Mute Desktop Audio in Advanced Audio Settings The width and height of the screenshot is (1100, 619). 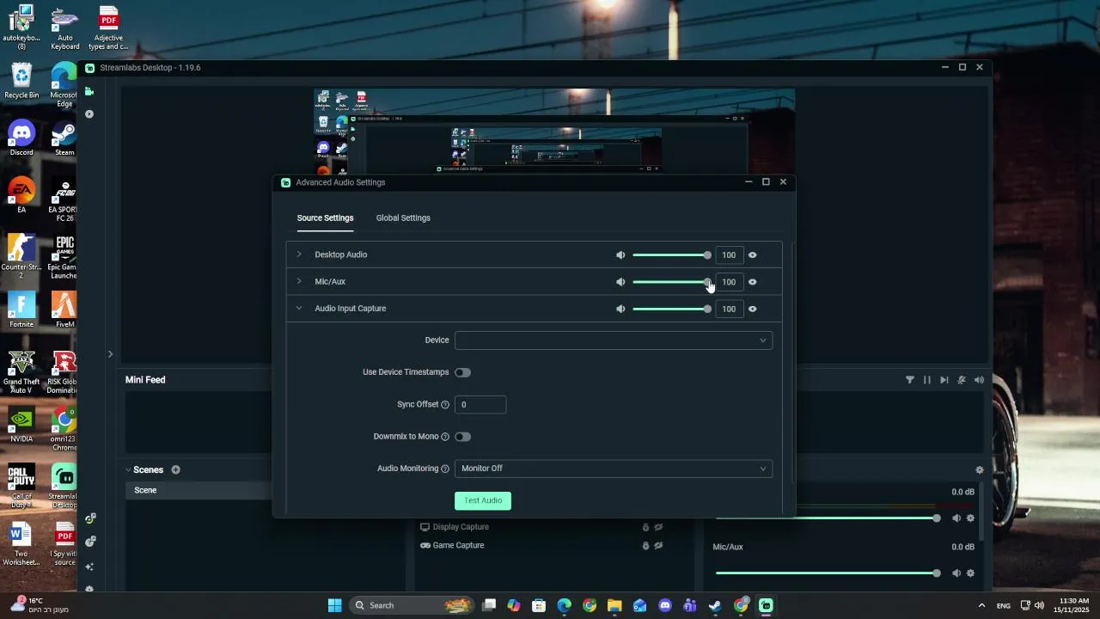(620, 255)
